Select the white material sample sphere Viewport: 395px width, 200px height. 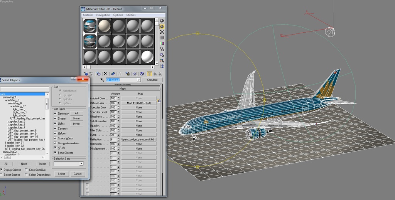(147, 57)
